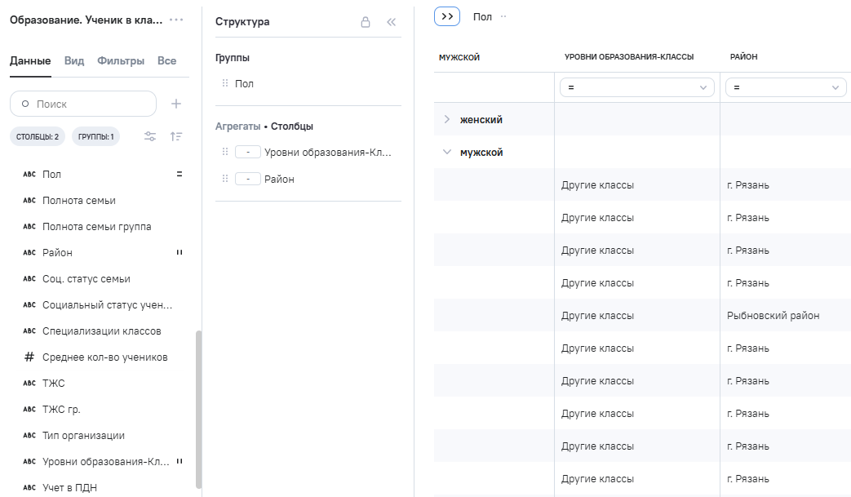
Task: Open filter operator dropdown under Район column
Action: [785, 87]
